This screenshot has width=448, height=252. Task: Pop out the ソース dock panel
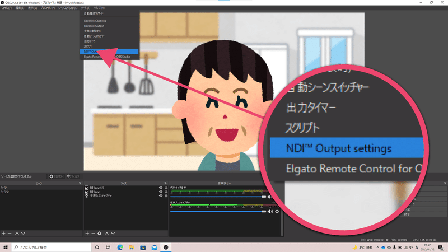pyautogui.click(x=165, y=183)
